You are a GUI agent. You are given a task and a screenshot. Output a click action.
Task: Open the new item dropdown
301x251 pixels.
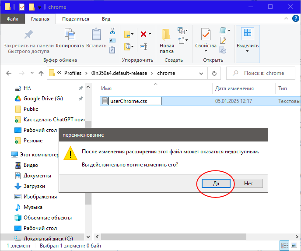click(182, 31)
